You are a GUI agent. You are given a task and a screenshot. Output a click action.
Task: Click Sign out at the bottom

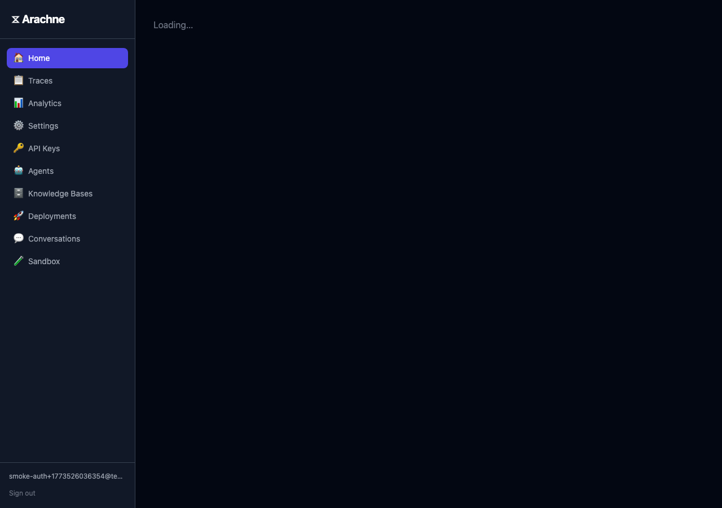[22, 493]
